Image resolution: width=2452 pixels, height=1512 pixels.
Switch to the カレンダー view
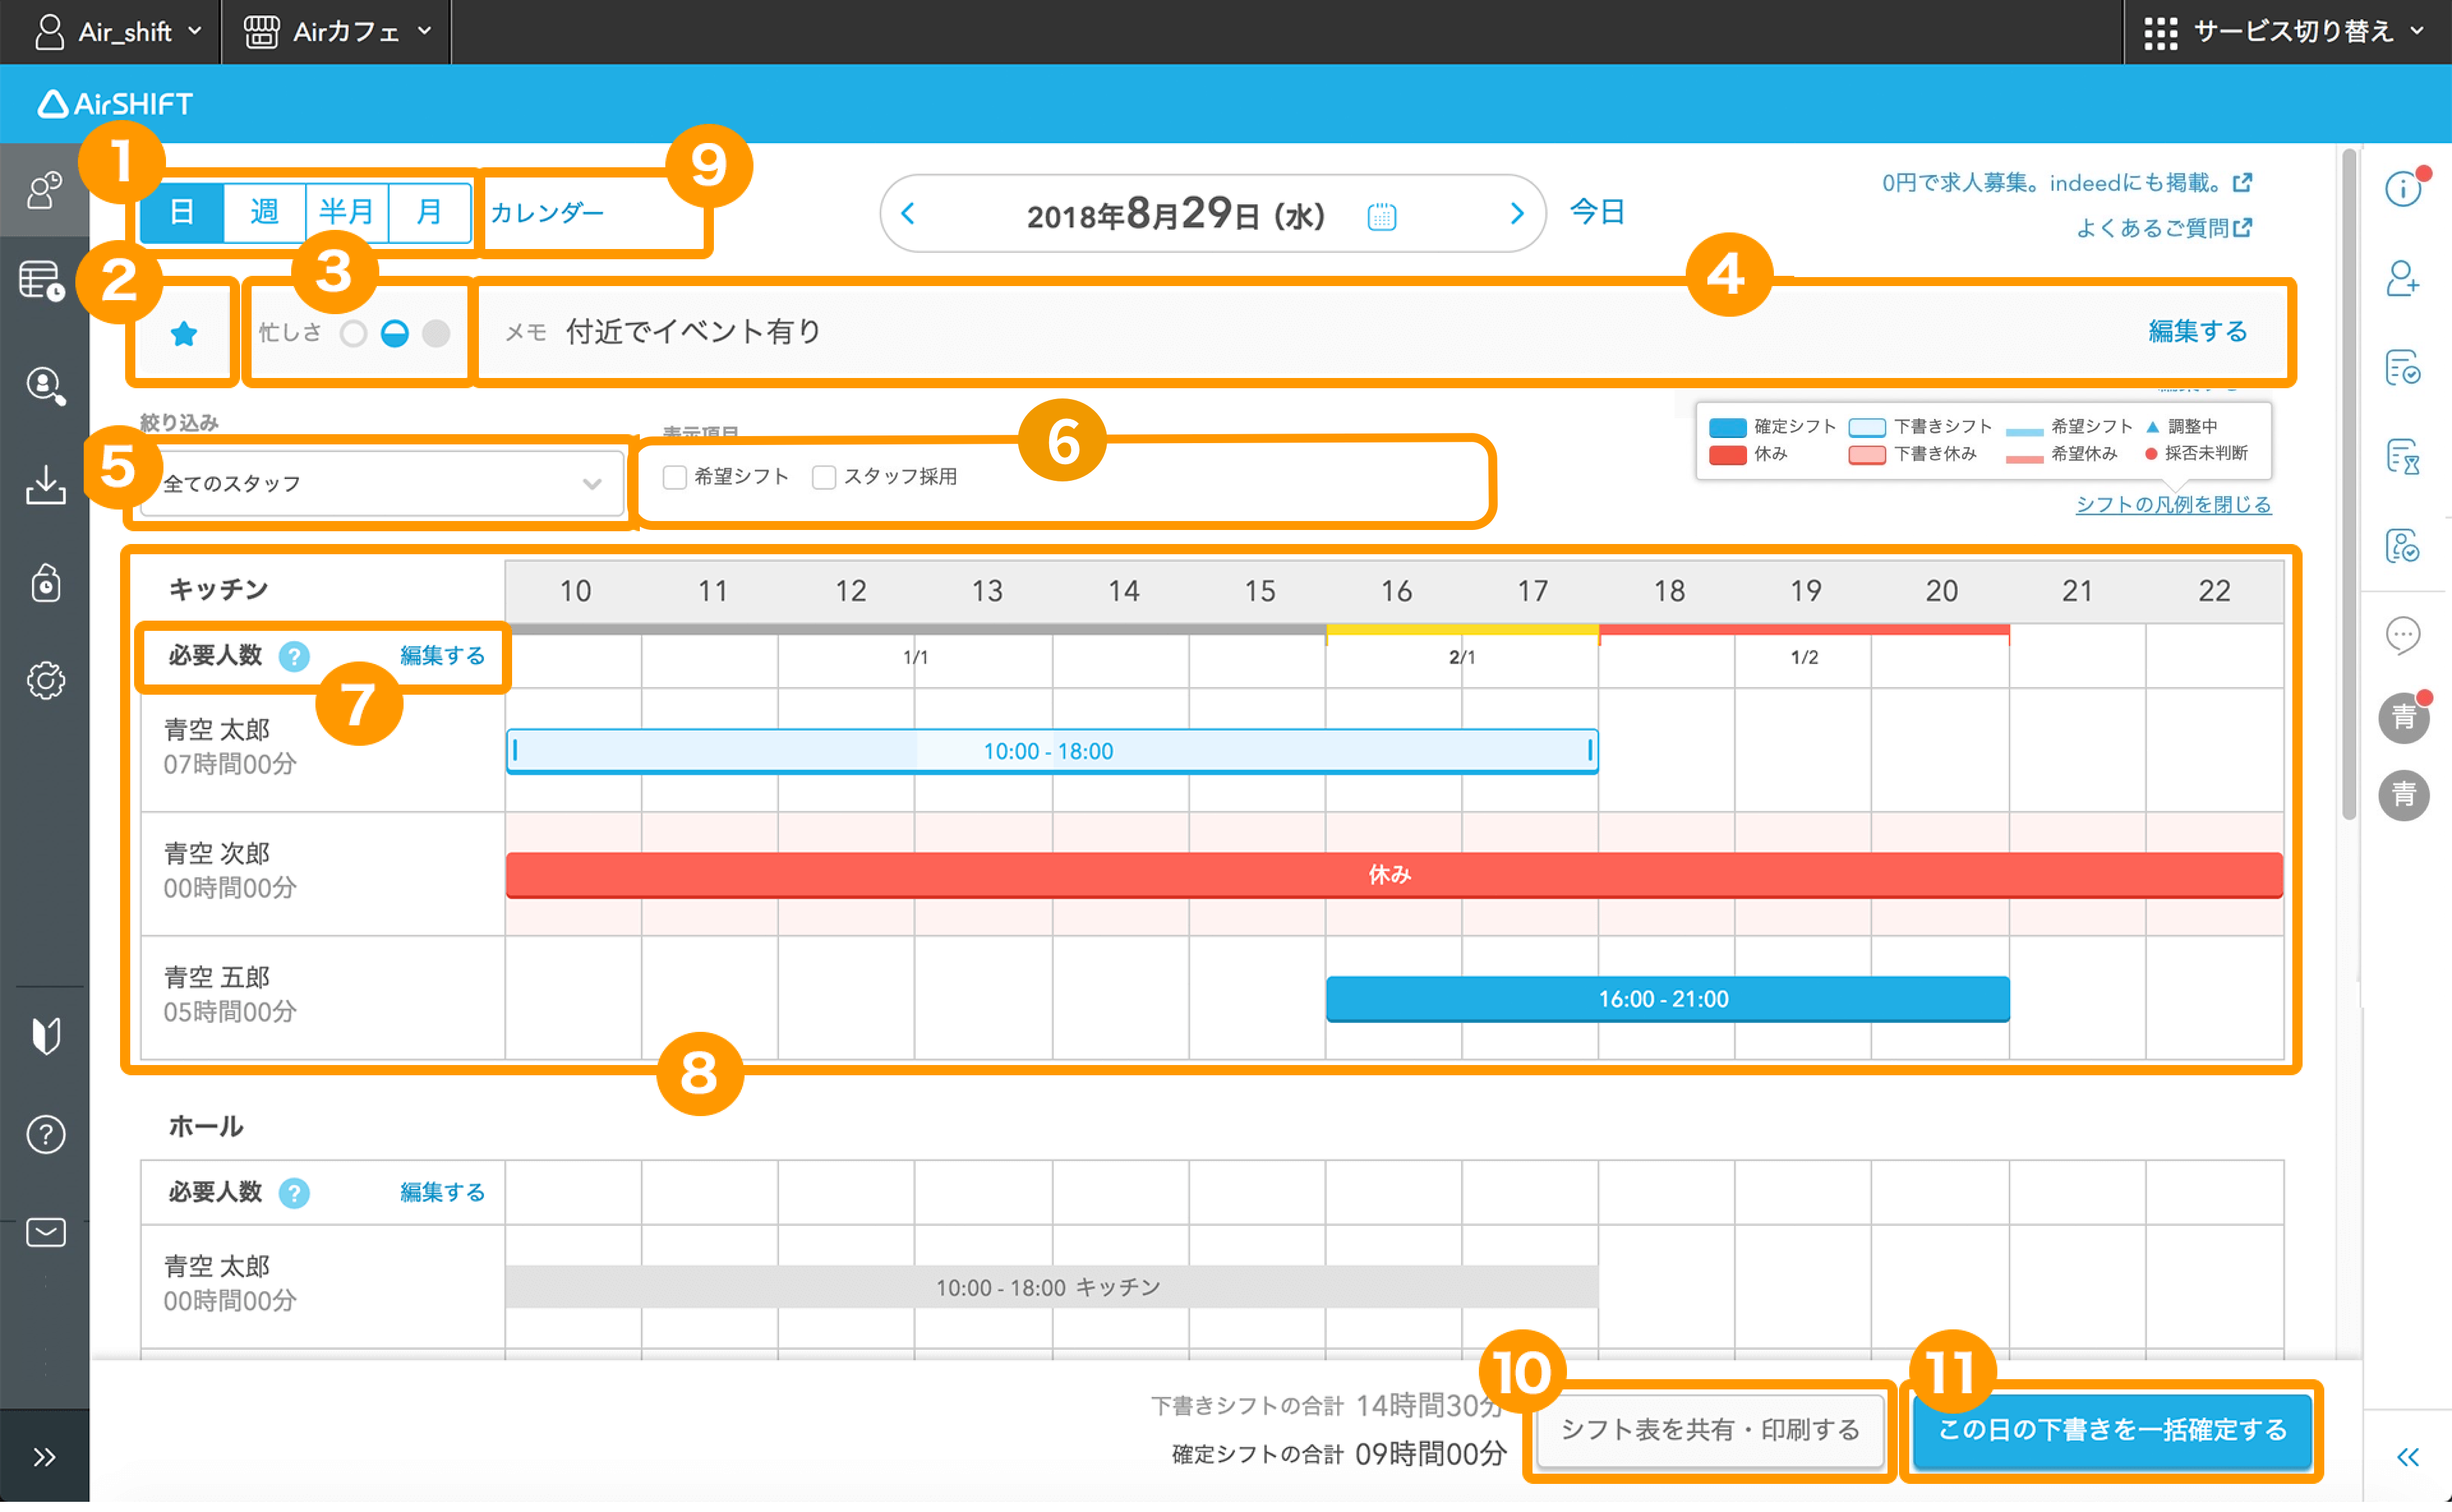pos(547,213)
